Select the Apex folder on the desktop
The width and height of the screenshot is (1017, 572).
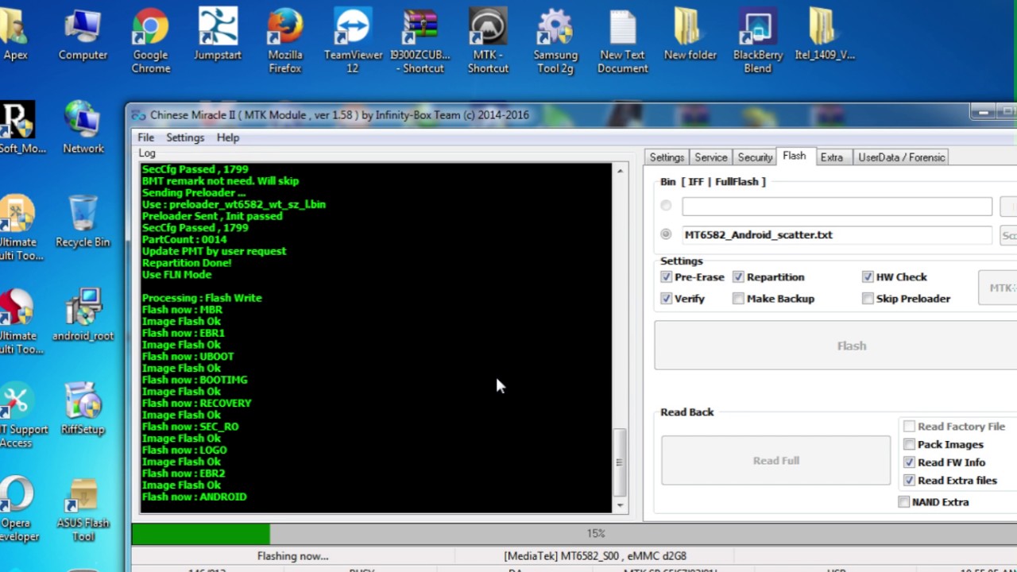(x=15, y=35)
